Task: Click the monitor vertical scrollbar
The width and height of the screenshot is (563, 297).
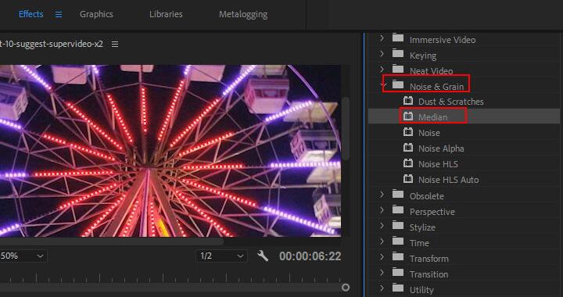Action: [x=346, y=128]
